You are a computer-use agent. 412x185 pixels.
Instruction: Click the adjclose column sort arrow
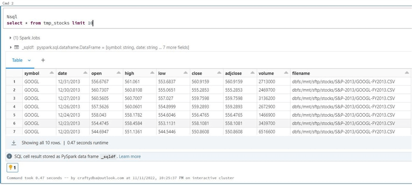[x=252, y=73]
